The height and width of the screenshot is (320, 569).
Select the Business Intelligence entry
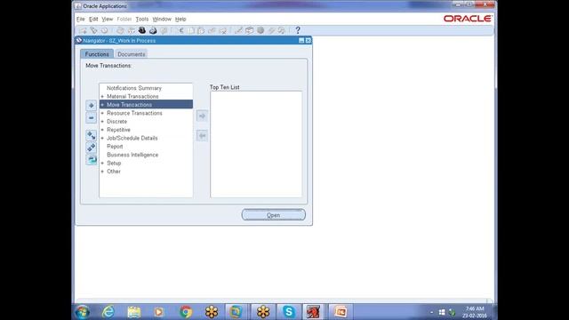[132, 155]
